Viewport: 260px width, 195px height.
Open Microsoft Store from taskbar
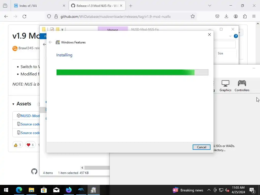click(44, 190)
